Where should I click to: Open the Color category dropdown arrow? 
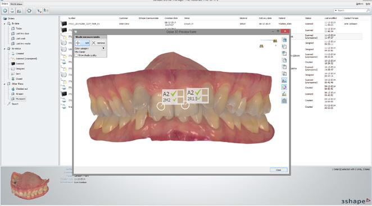pyautogui.click(x=103, y=48)
